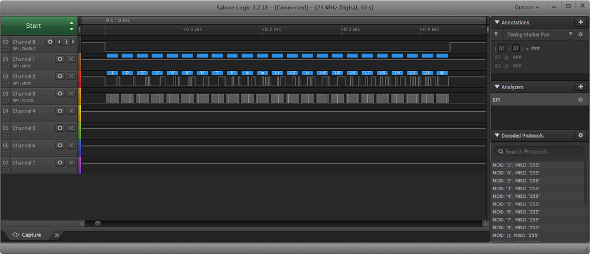Select decoded row MOSI \t; MISO '255'

coord(539,235)
